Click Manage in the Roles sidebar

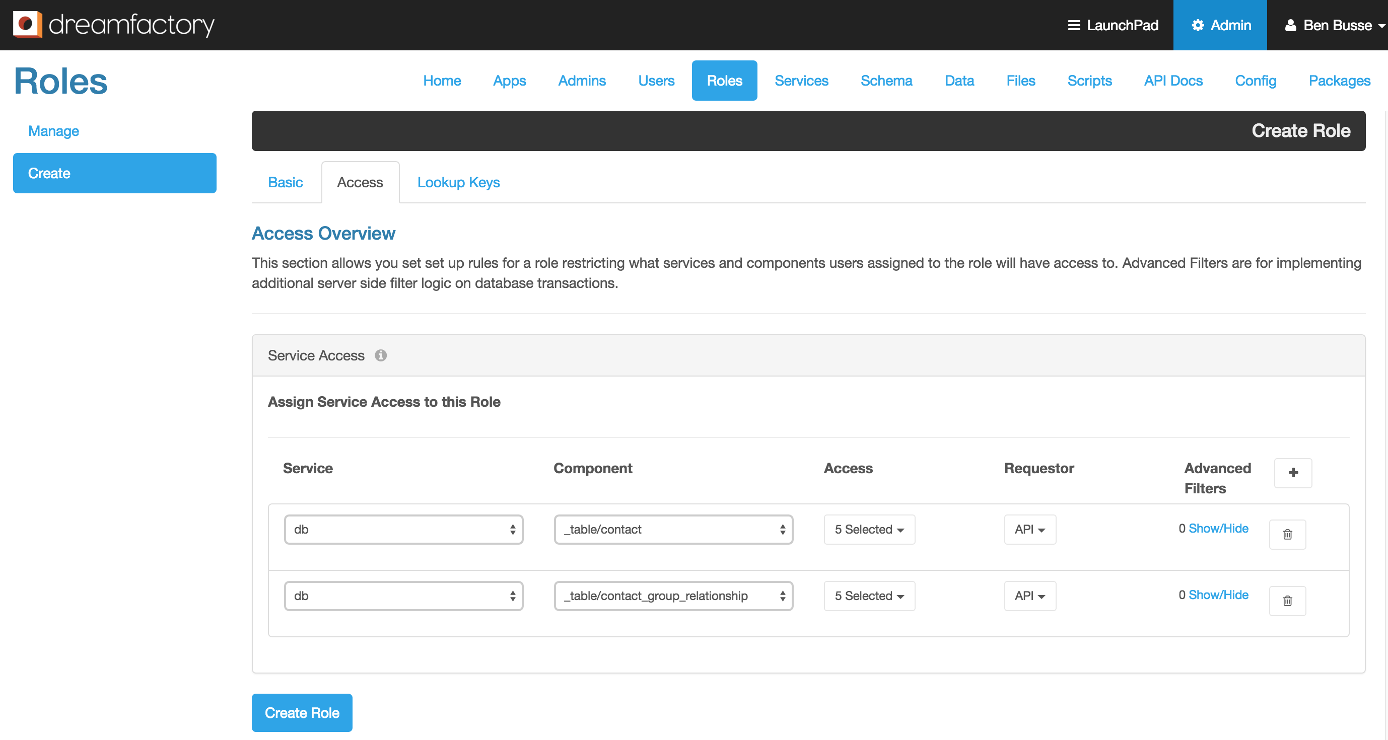(x=53, y=131)
